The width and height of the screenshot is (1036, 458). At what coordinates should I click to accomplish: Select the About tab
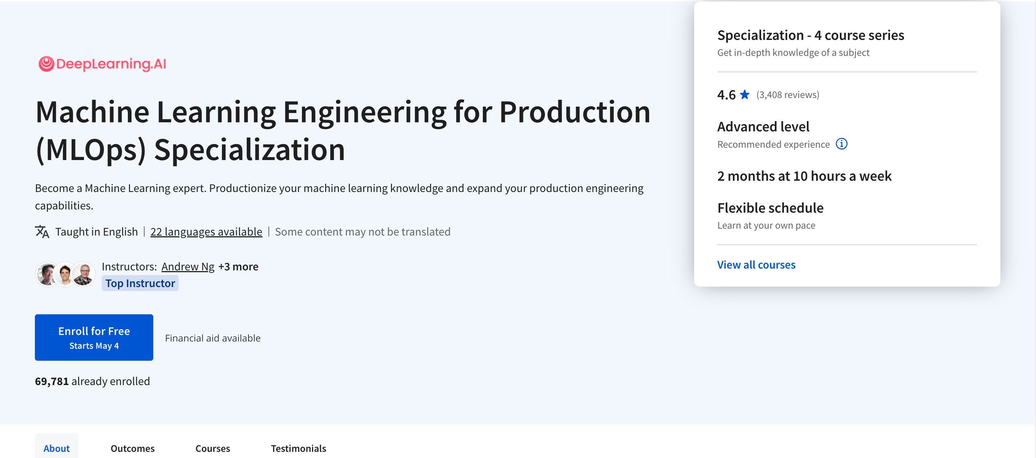[56, 448]
